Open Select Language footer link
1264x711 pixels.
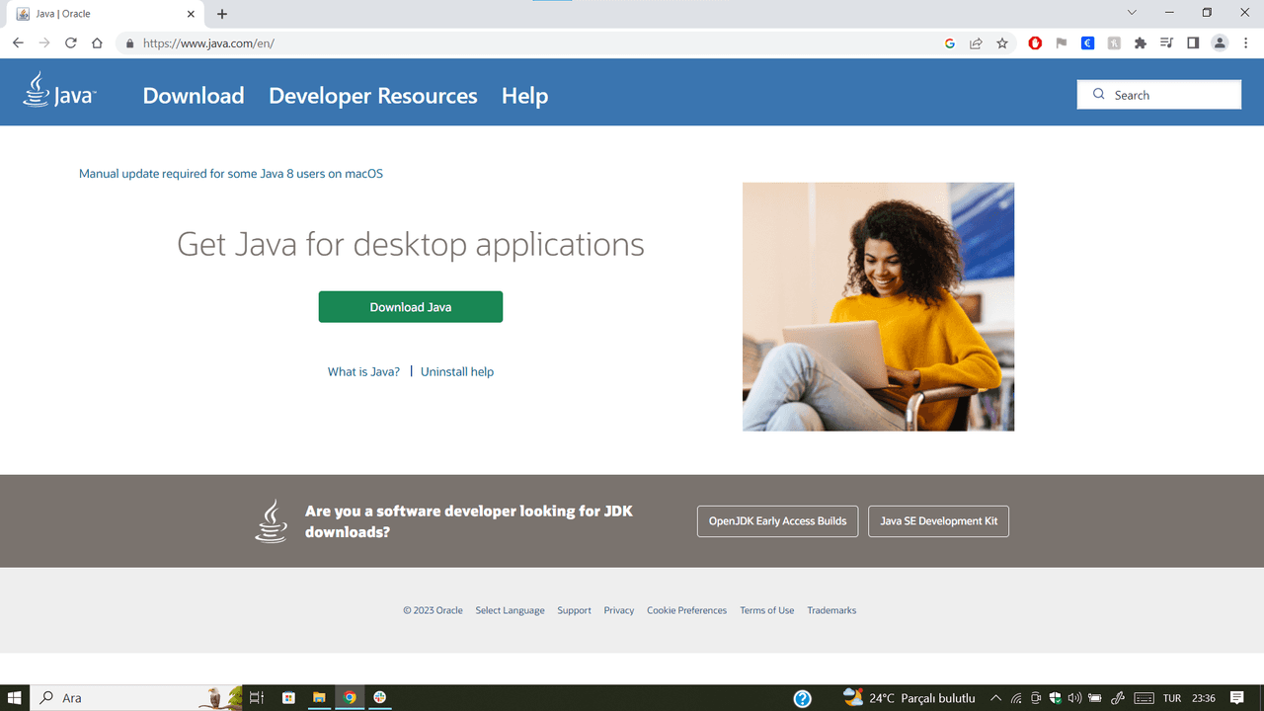(x=510, y=610)
